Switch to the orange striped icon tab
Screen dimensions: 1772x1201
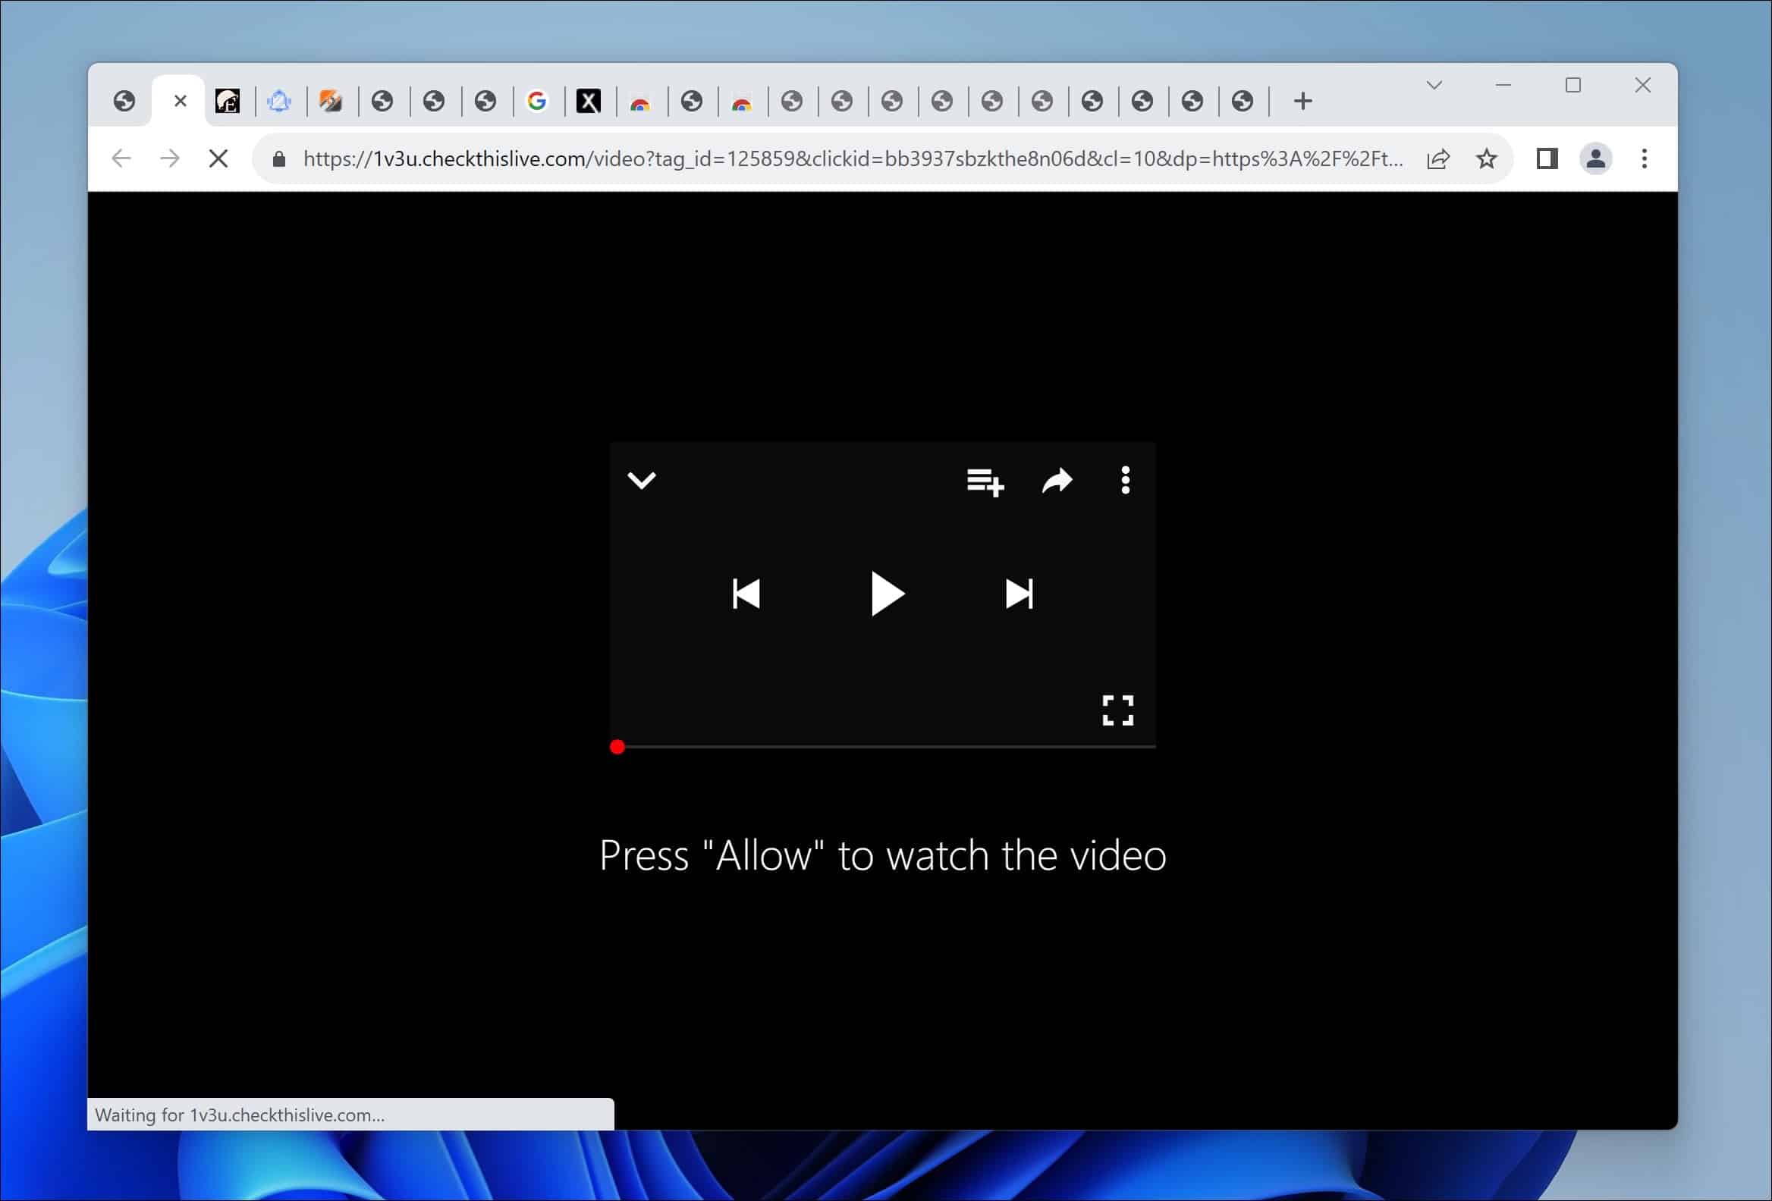(x=330, y=101)
